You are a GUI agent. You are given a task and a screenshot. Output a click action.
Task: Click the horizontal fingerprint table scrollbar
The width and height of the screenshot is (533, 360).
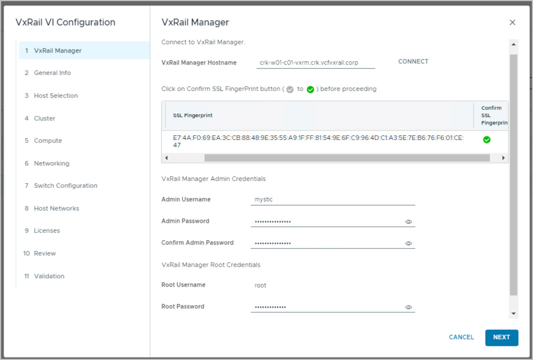pos(346,158)
